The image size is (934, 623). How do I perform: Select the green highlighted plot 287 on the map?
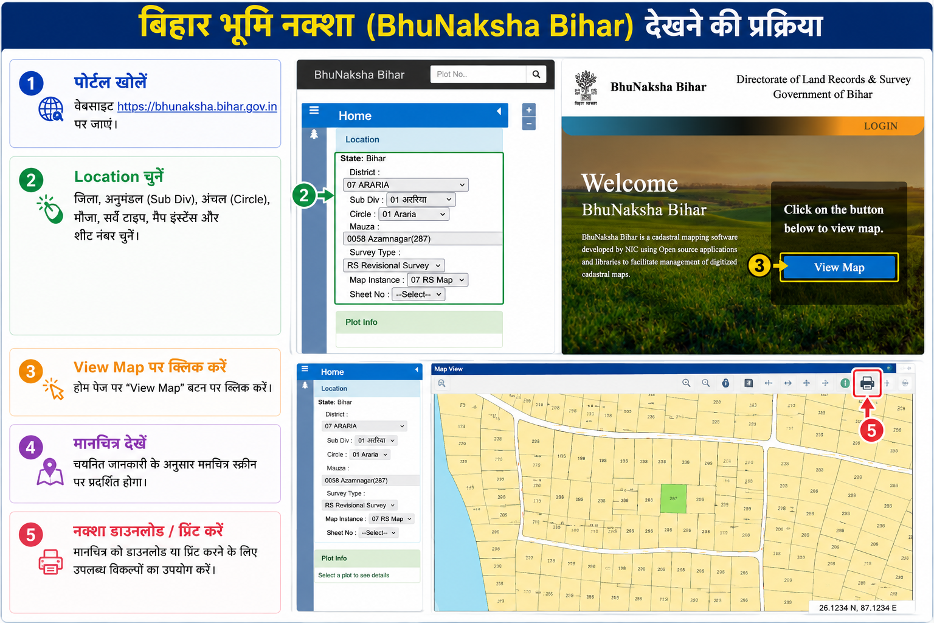point(673,499)
